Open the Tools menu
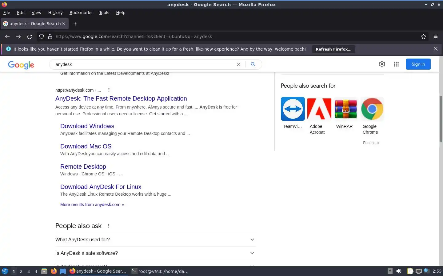 tap(104, 13)
